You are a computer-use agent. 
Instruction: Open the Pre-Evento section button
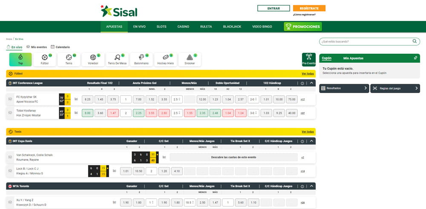pyautogui.click(x=309, y=60)
